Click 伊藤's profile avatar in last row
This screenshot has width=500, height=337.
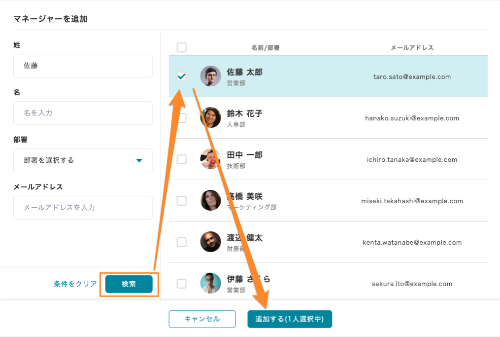coord(210,283)
